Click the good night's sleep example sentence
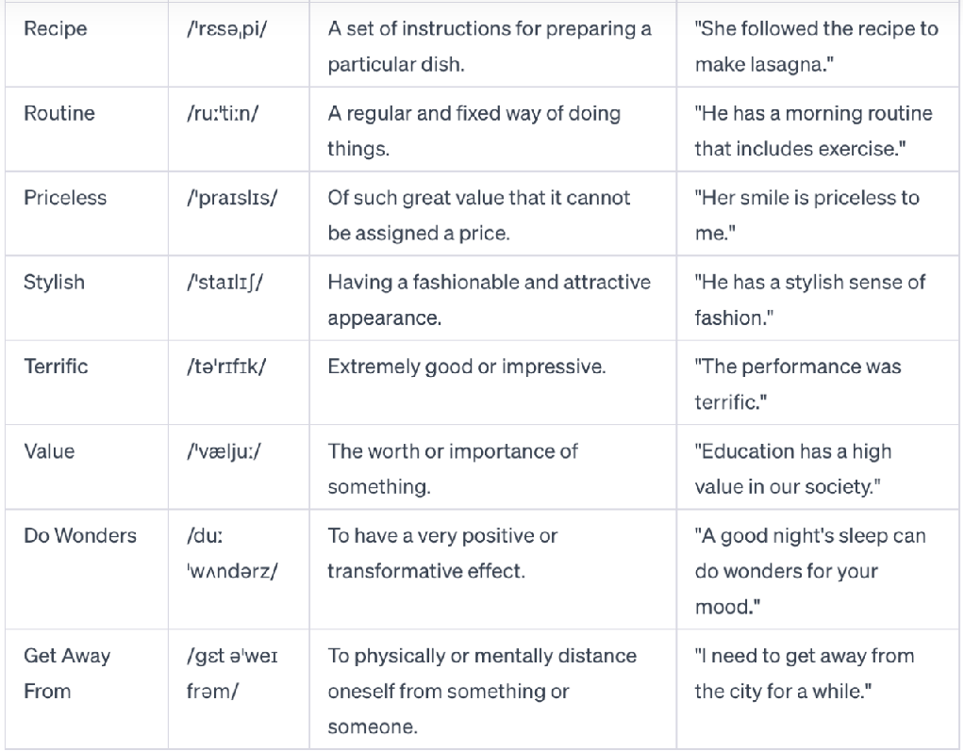The height and width of the screenshot is (751, 964). tap(810, 571)
